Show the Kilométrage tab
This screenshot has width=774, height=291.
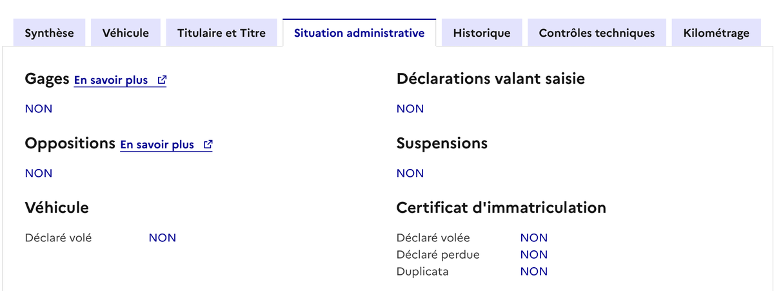pos(716,33)
